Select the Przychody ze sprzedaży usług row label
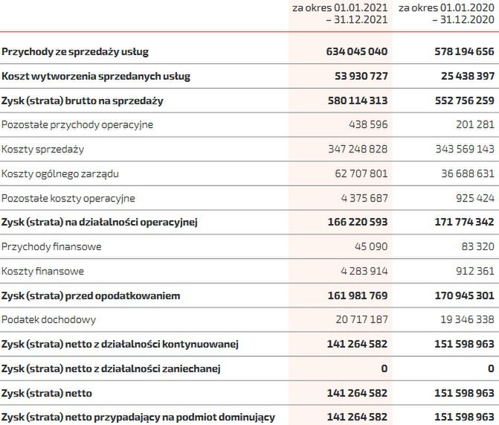This screenshot has height=425, width=499. click(x=75, y=52)
